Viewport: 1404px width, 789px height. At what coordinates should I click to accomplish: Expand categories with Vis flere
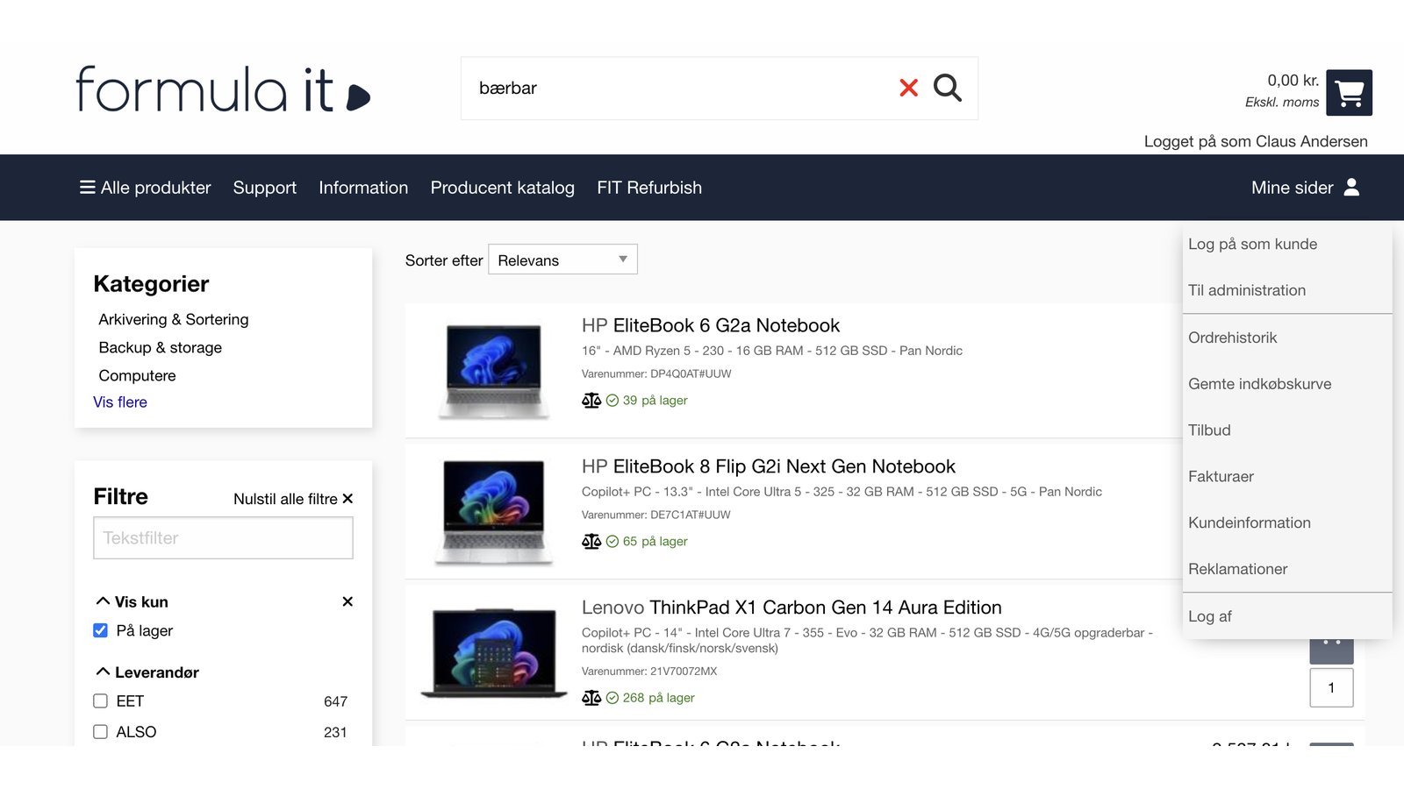(120, 402)
